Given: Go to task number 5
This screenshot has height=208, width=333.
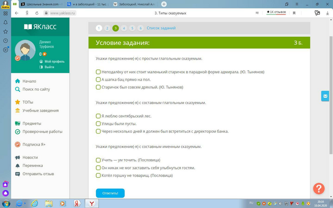Looking at the screenshot, I should 132,28.
